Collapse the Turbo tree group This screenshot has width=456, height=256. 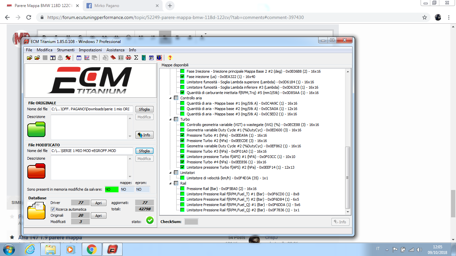click(171, 119)
